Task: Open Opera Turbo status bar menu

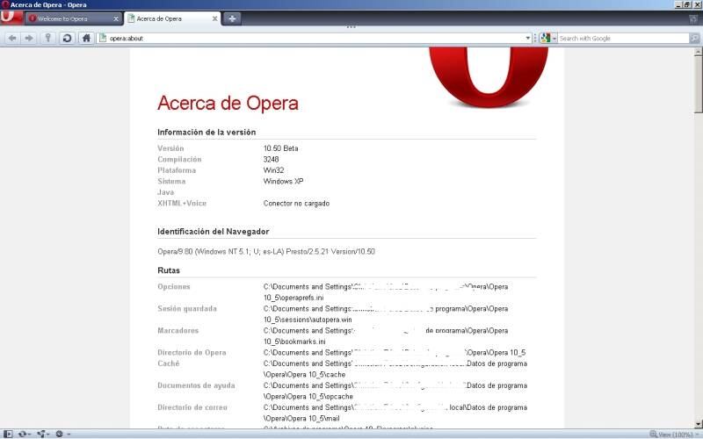Action: pos(62,434)
